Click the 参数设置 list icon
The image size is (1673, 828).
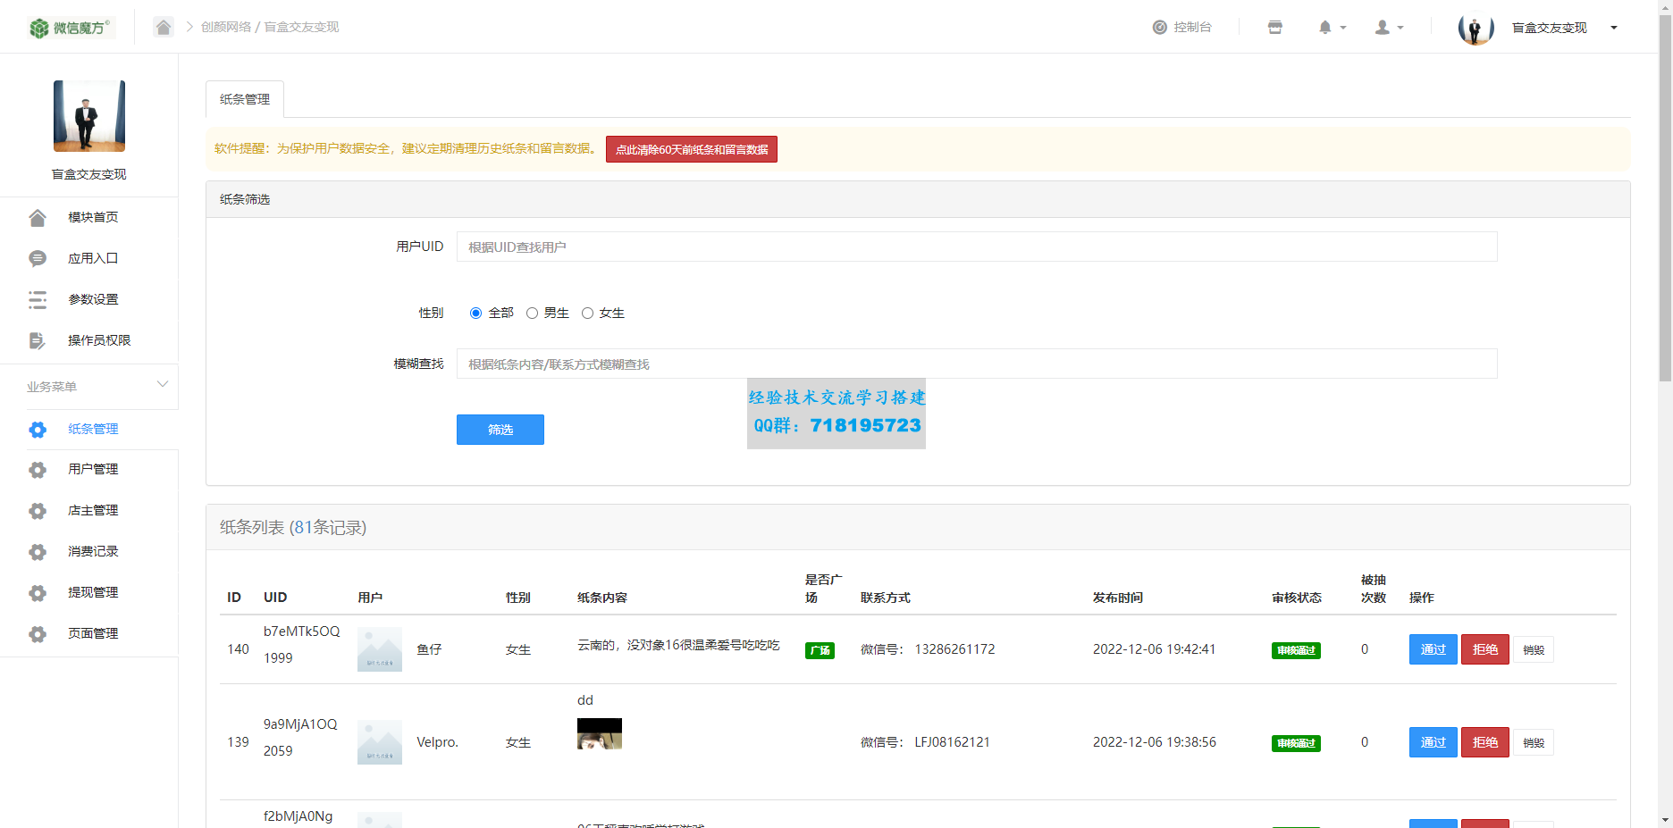pyautogui.click(x=38, y=300)
